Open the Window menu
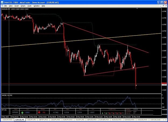 pos(37,6)
